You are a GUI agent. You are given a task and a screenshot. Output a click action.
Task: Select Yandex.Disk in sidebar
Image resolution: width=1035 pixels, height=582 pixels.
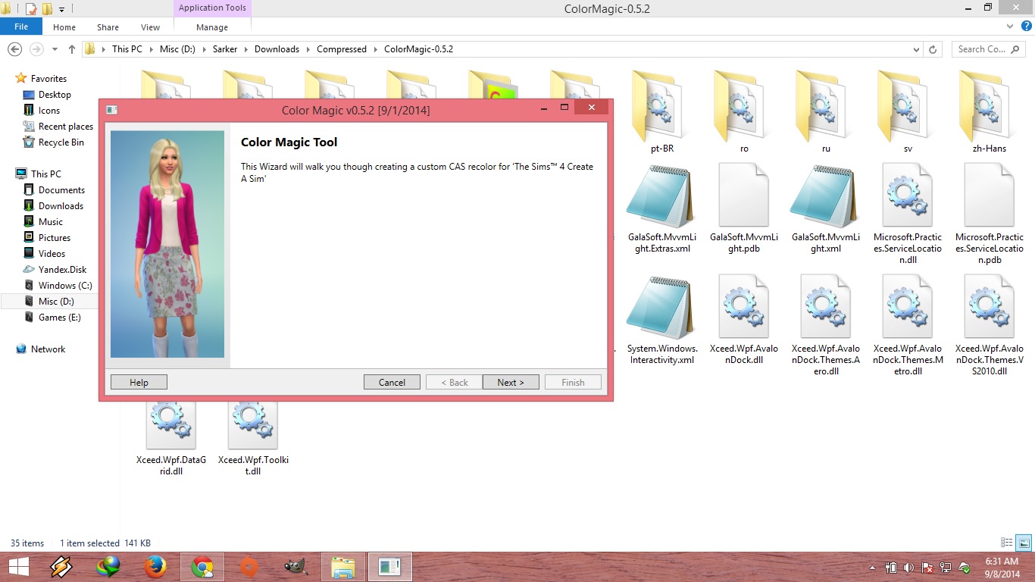pos(62,270)
